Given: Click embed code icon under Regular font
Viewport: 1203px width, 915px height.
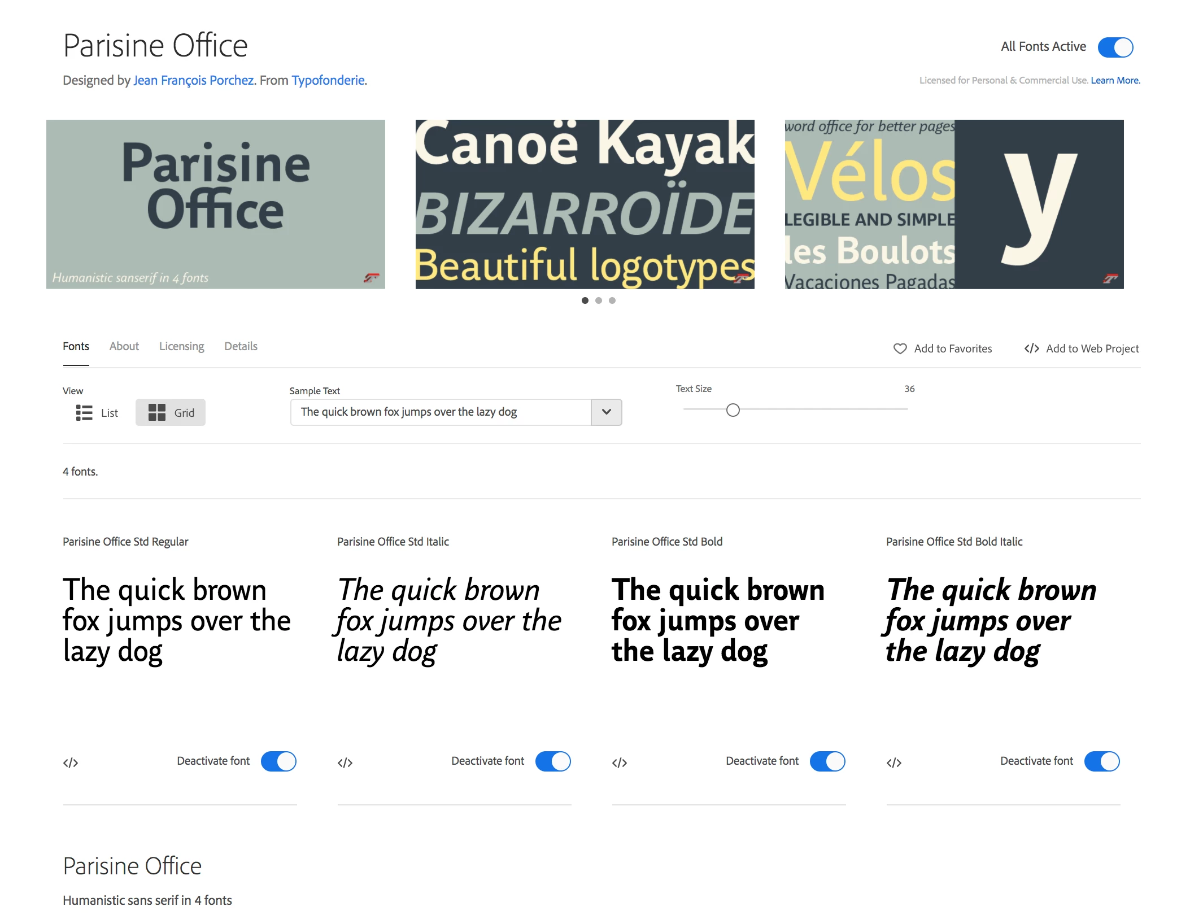Looking at the screenshot, I should point(71,763).
